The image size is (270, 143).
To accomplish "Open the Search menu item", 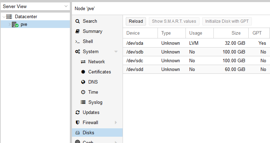I will pyautogui.click(x=97, y=21).
